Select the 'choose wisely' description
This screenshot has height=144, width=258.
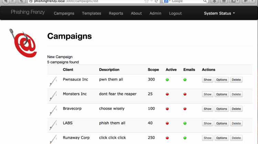click(111, 108)
